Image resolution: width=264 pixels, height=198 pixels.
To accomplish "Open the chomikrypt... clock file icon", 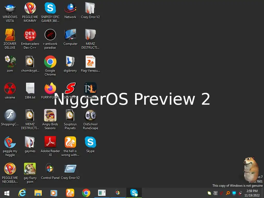I will tap(30, 64).
